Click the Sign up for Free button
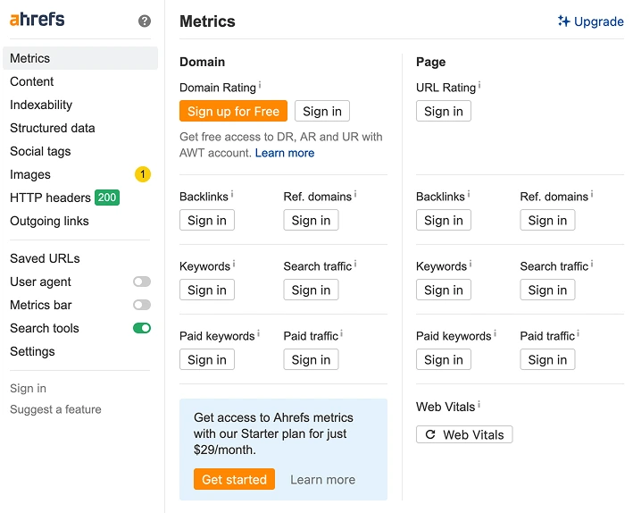 tap(233, 111)
